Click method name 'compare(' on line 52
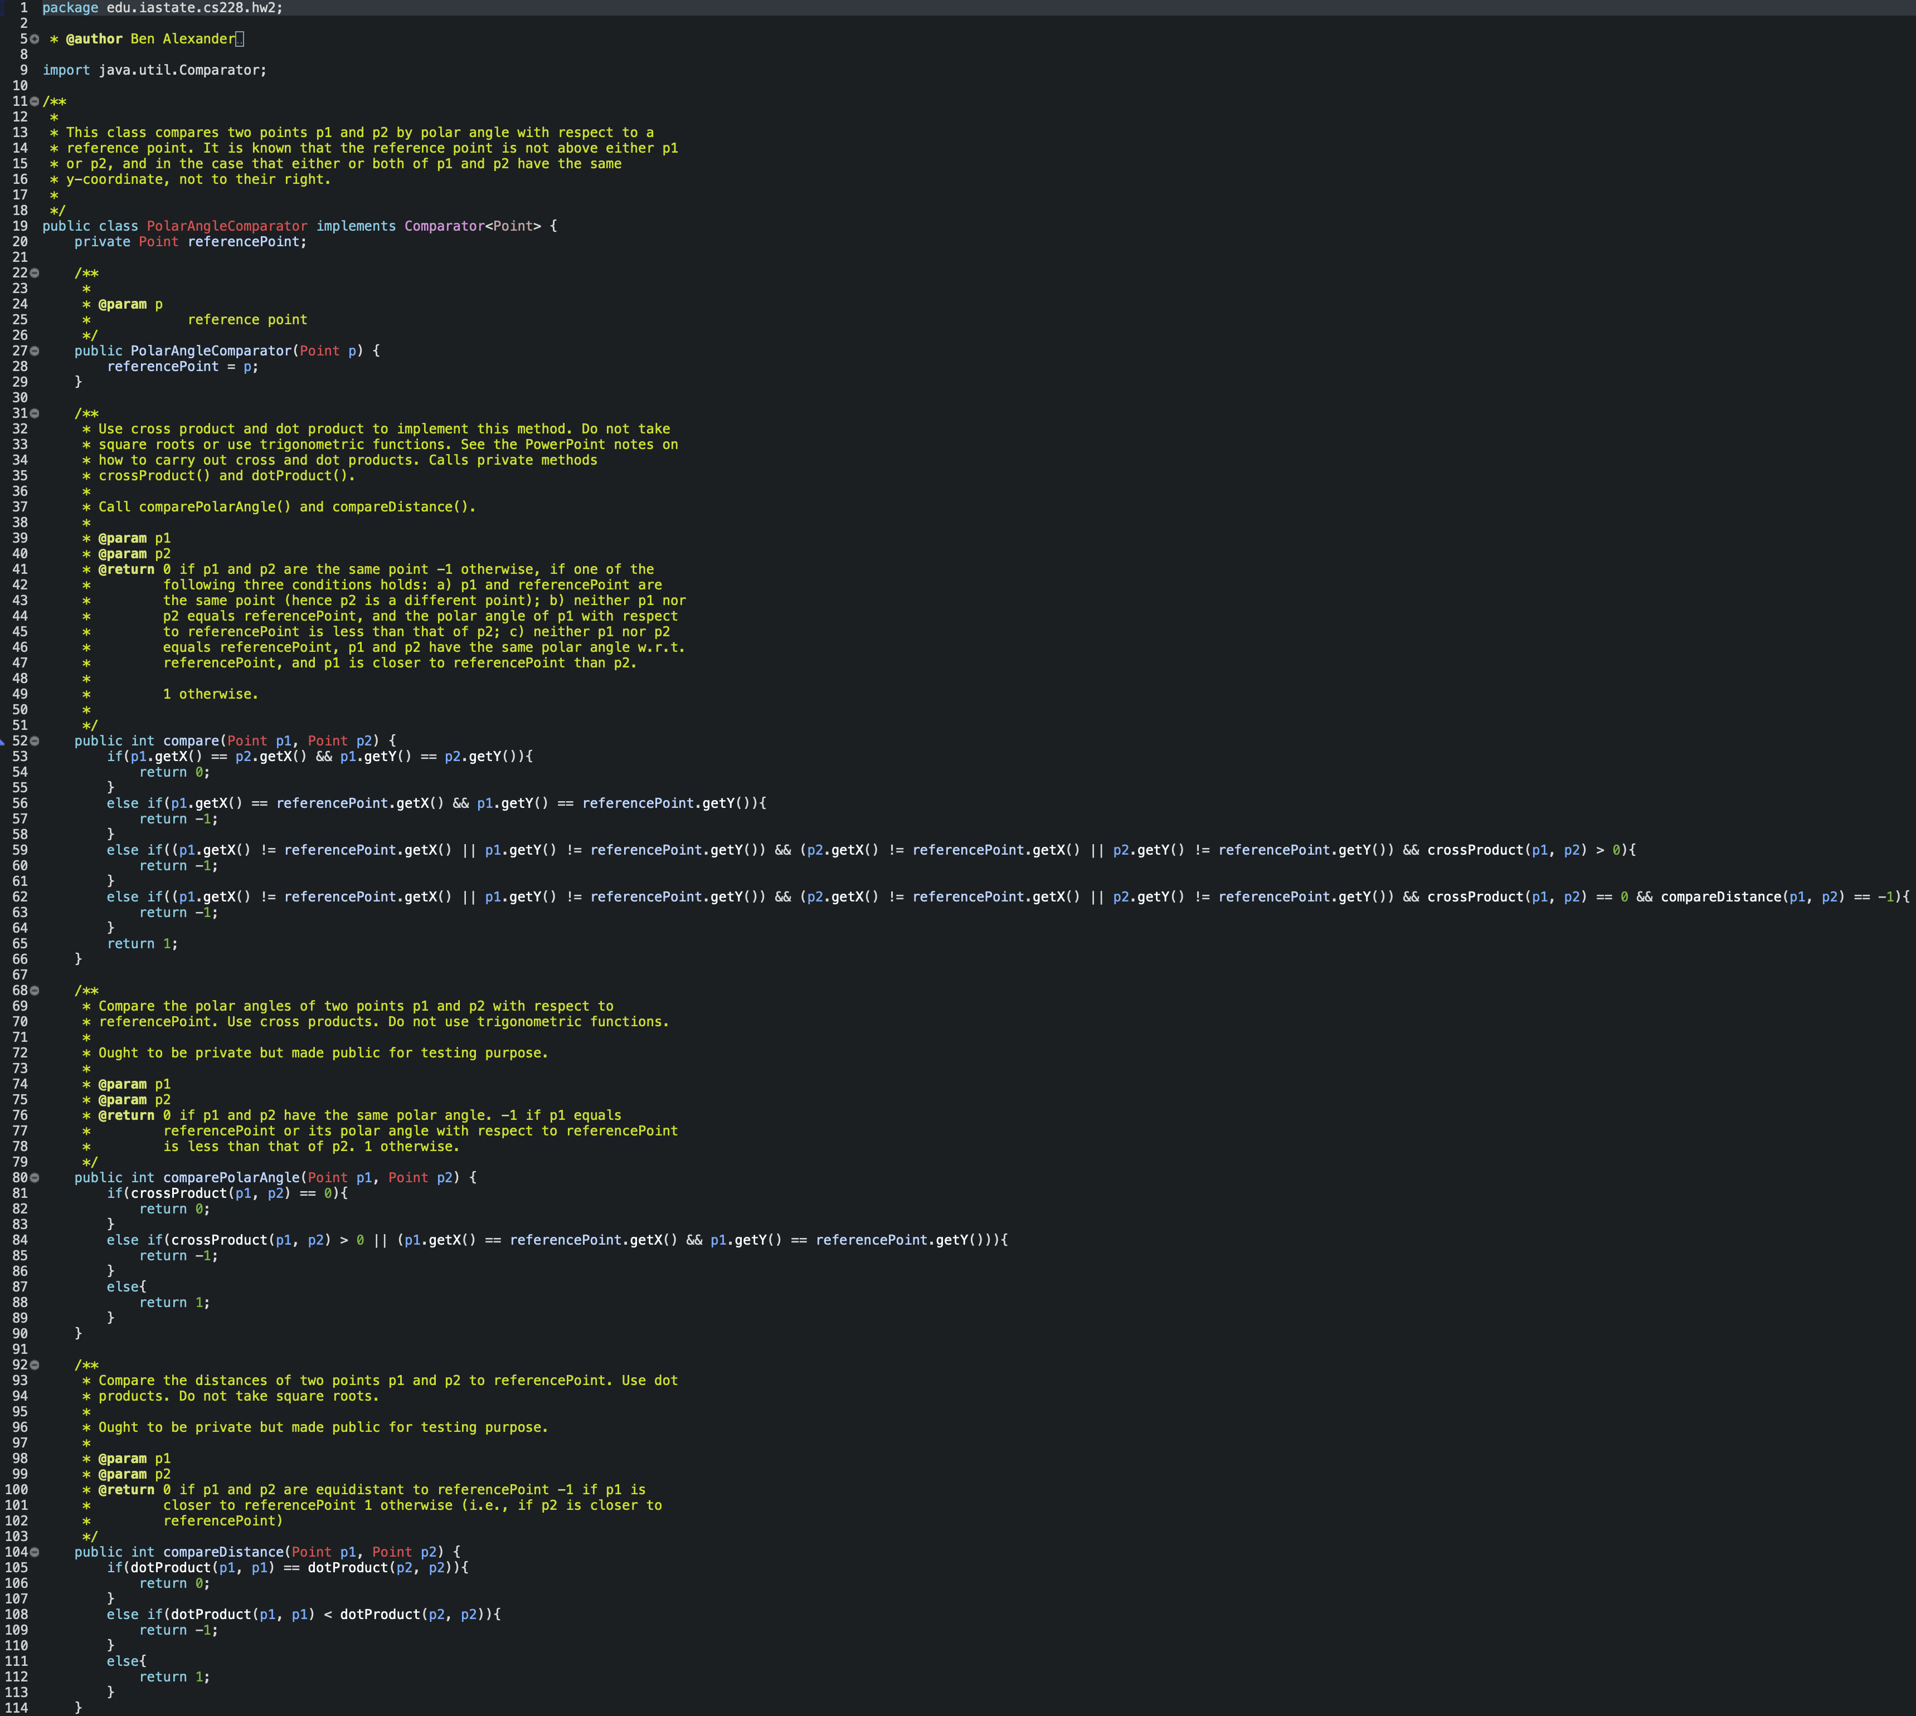The image size is (1916, 1716). tap(195, 741)
